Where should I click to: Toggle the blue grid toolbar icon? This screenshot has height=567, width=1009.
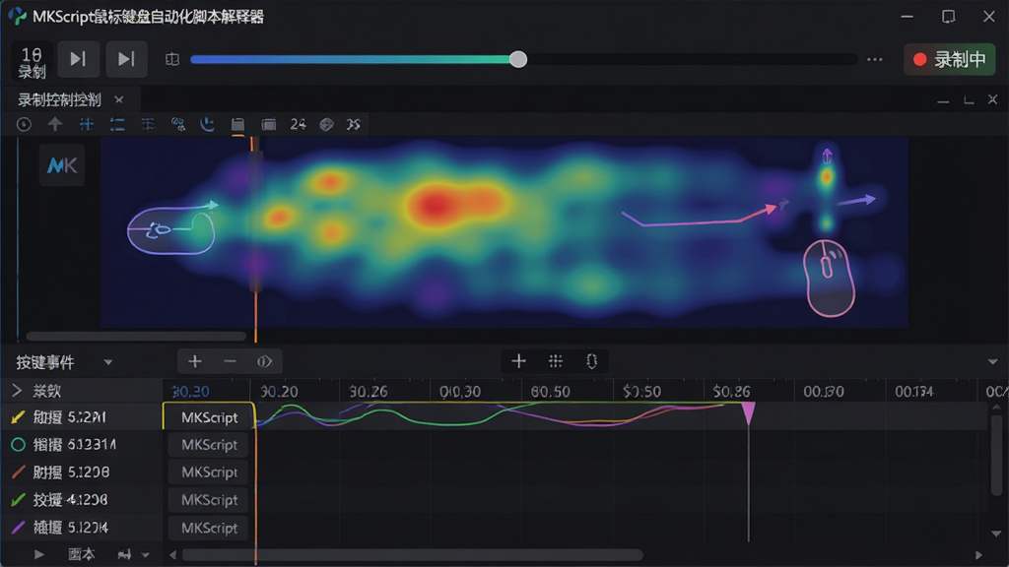[x=87, y=125]
